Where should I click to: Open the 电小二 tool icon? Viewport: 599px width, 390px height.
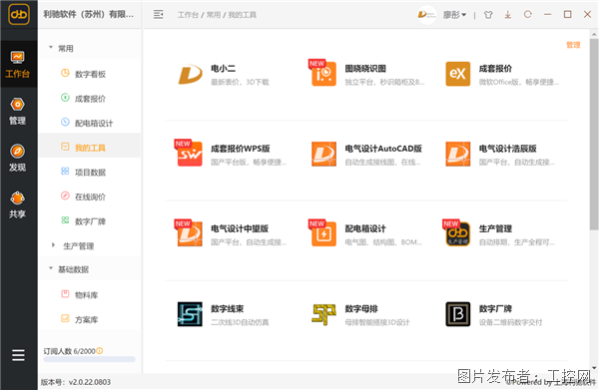[x=191, y=74]
